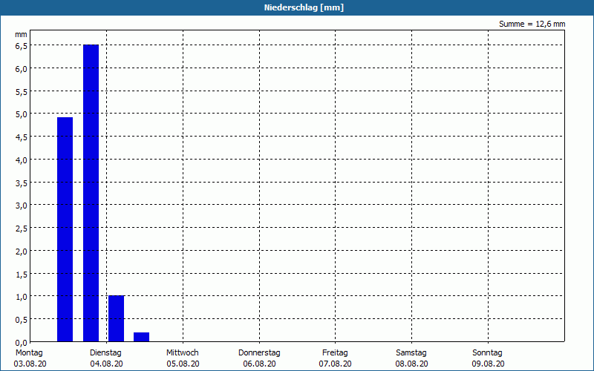Click the Samstag 08.08.20 axis label
Screen dimensions: 594x371
pos(411,358)
